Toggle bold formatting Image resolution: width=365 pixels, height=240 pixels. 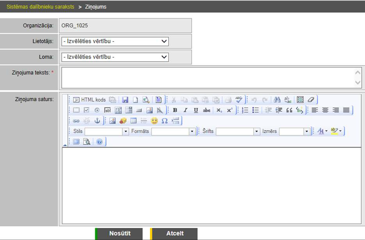pos(175,110)
